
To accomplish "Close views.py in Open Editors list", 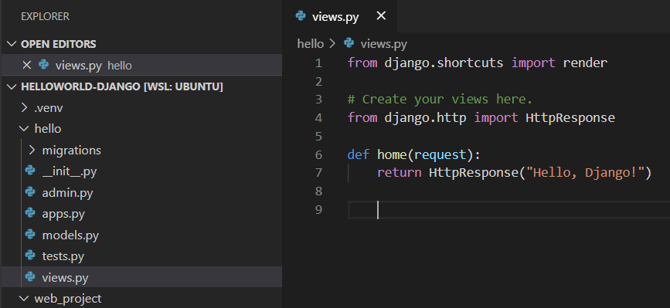I will click(x=26, y=66).
